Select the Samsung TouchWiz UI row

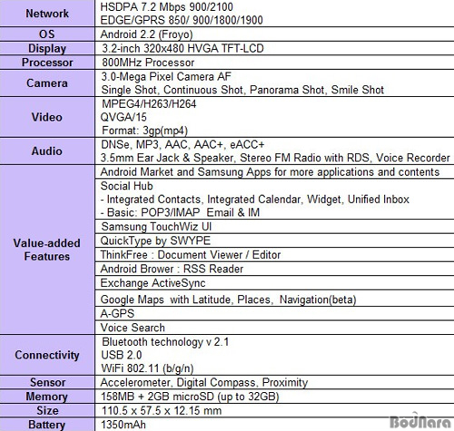click(274, 226)
